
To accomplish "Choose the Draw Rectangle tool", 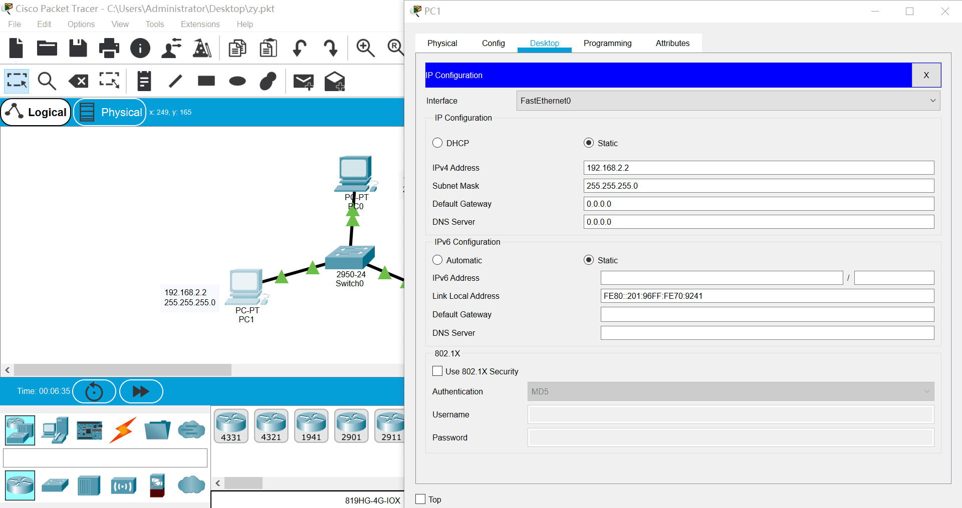I will point(206,81).
